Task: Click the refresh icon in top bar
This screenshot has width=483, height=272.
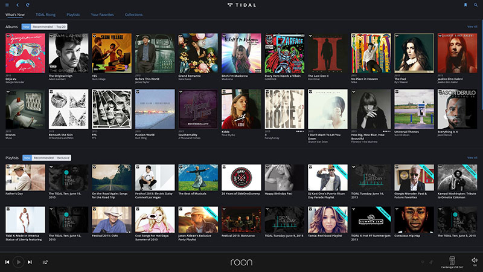Action: [28, 5]
